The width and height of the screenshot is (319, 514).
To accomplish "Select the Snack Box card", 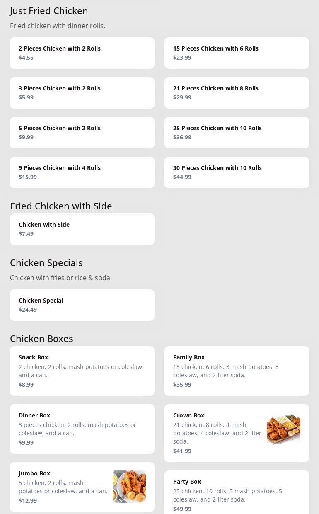I will [x=82, y=371].
